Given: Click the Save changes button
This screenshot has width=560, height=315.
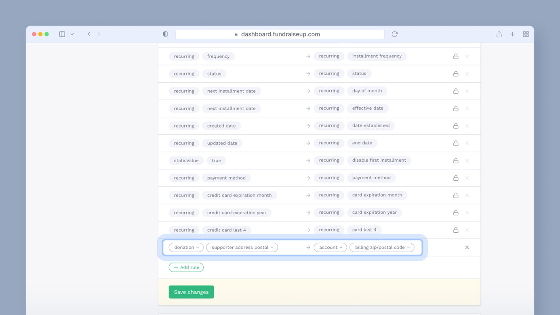Looking at the screenshot, I should tap(191, 292).
